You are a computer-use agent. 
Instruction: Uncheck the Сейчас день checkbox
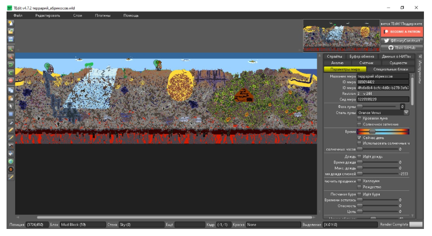359,138
